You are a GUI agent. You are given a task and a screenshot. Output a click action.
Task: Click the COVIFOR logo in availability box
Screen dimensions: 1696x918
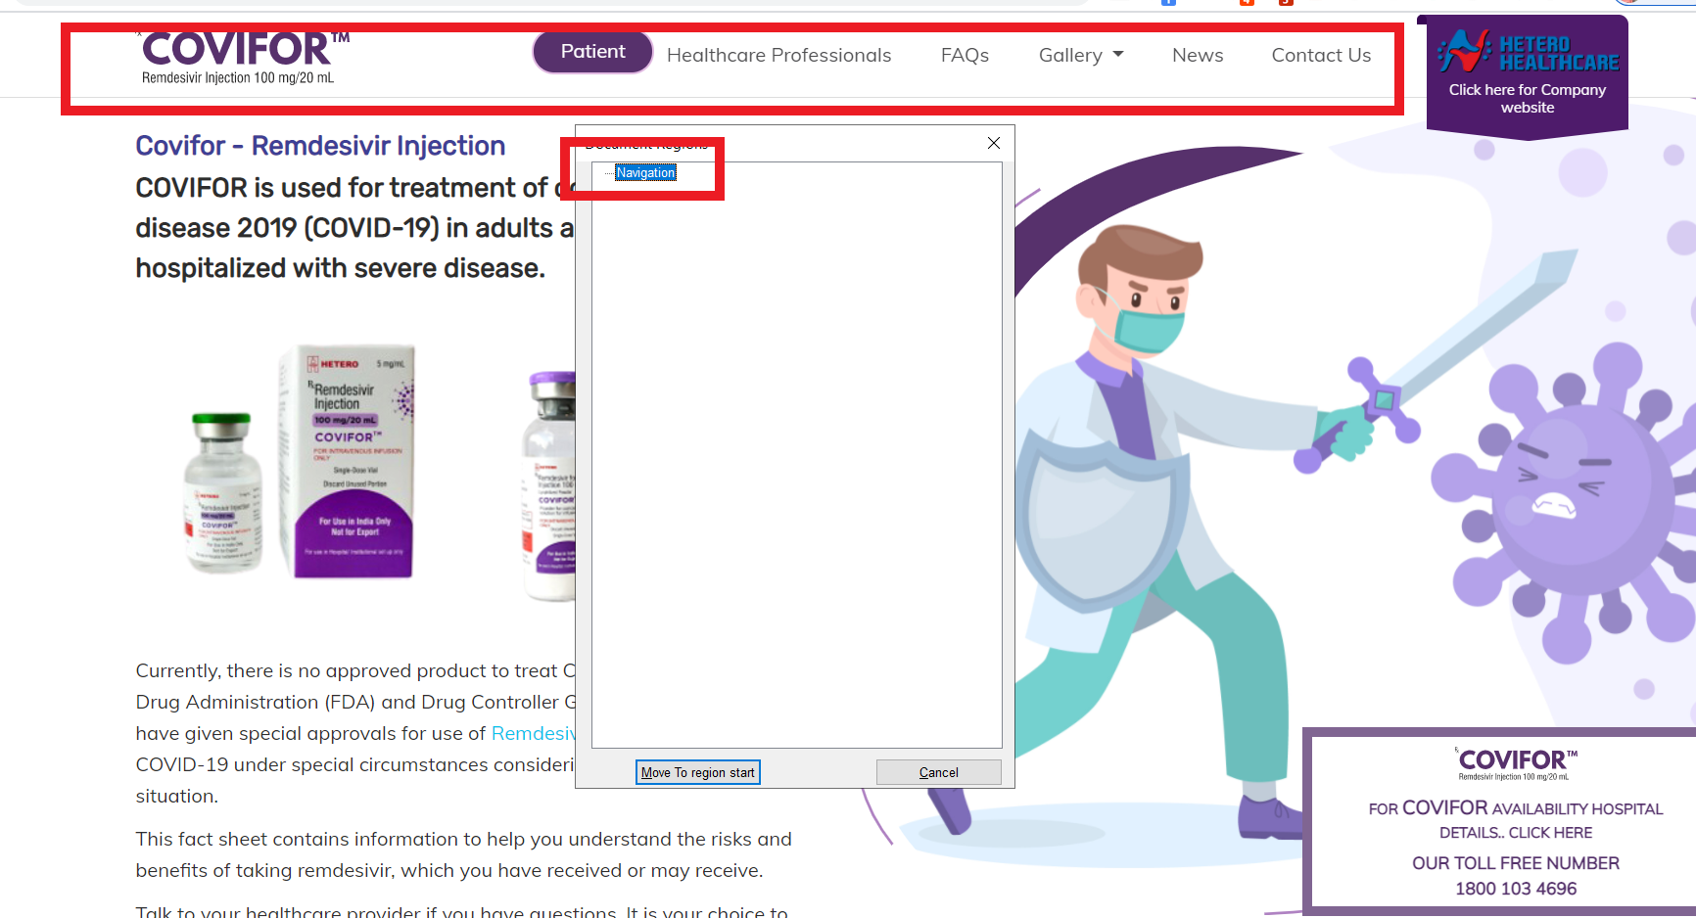point(1516,763)
